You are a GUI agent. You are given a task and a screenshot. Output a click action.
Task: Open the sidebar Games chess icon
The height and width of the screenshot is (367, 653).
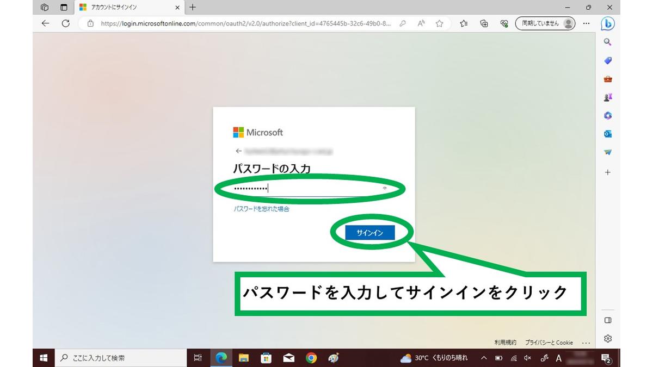click(x=608, y=97)
